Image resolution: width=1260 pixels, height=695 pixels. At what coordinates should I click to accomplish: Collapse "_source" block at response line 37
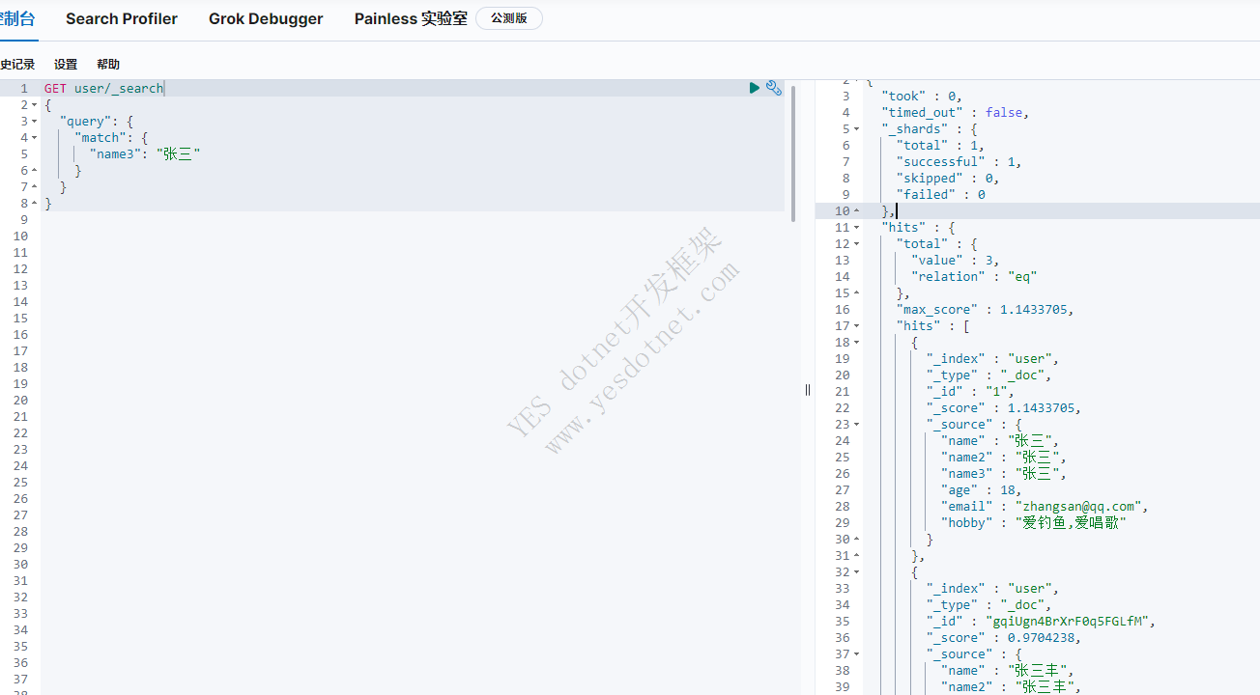[856, 653]
